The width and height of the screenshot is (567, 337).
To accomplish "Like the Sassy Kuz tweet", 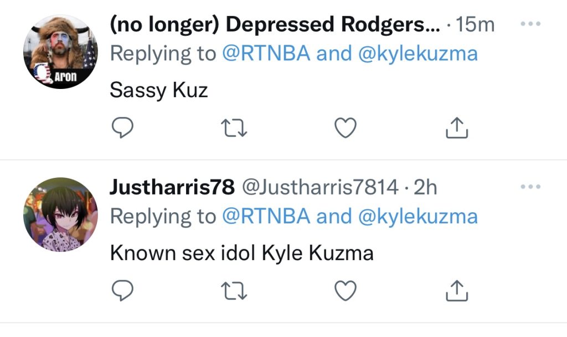I will tap(346, 128).
